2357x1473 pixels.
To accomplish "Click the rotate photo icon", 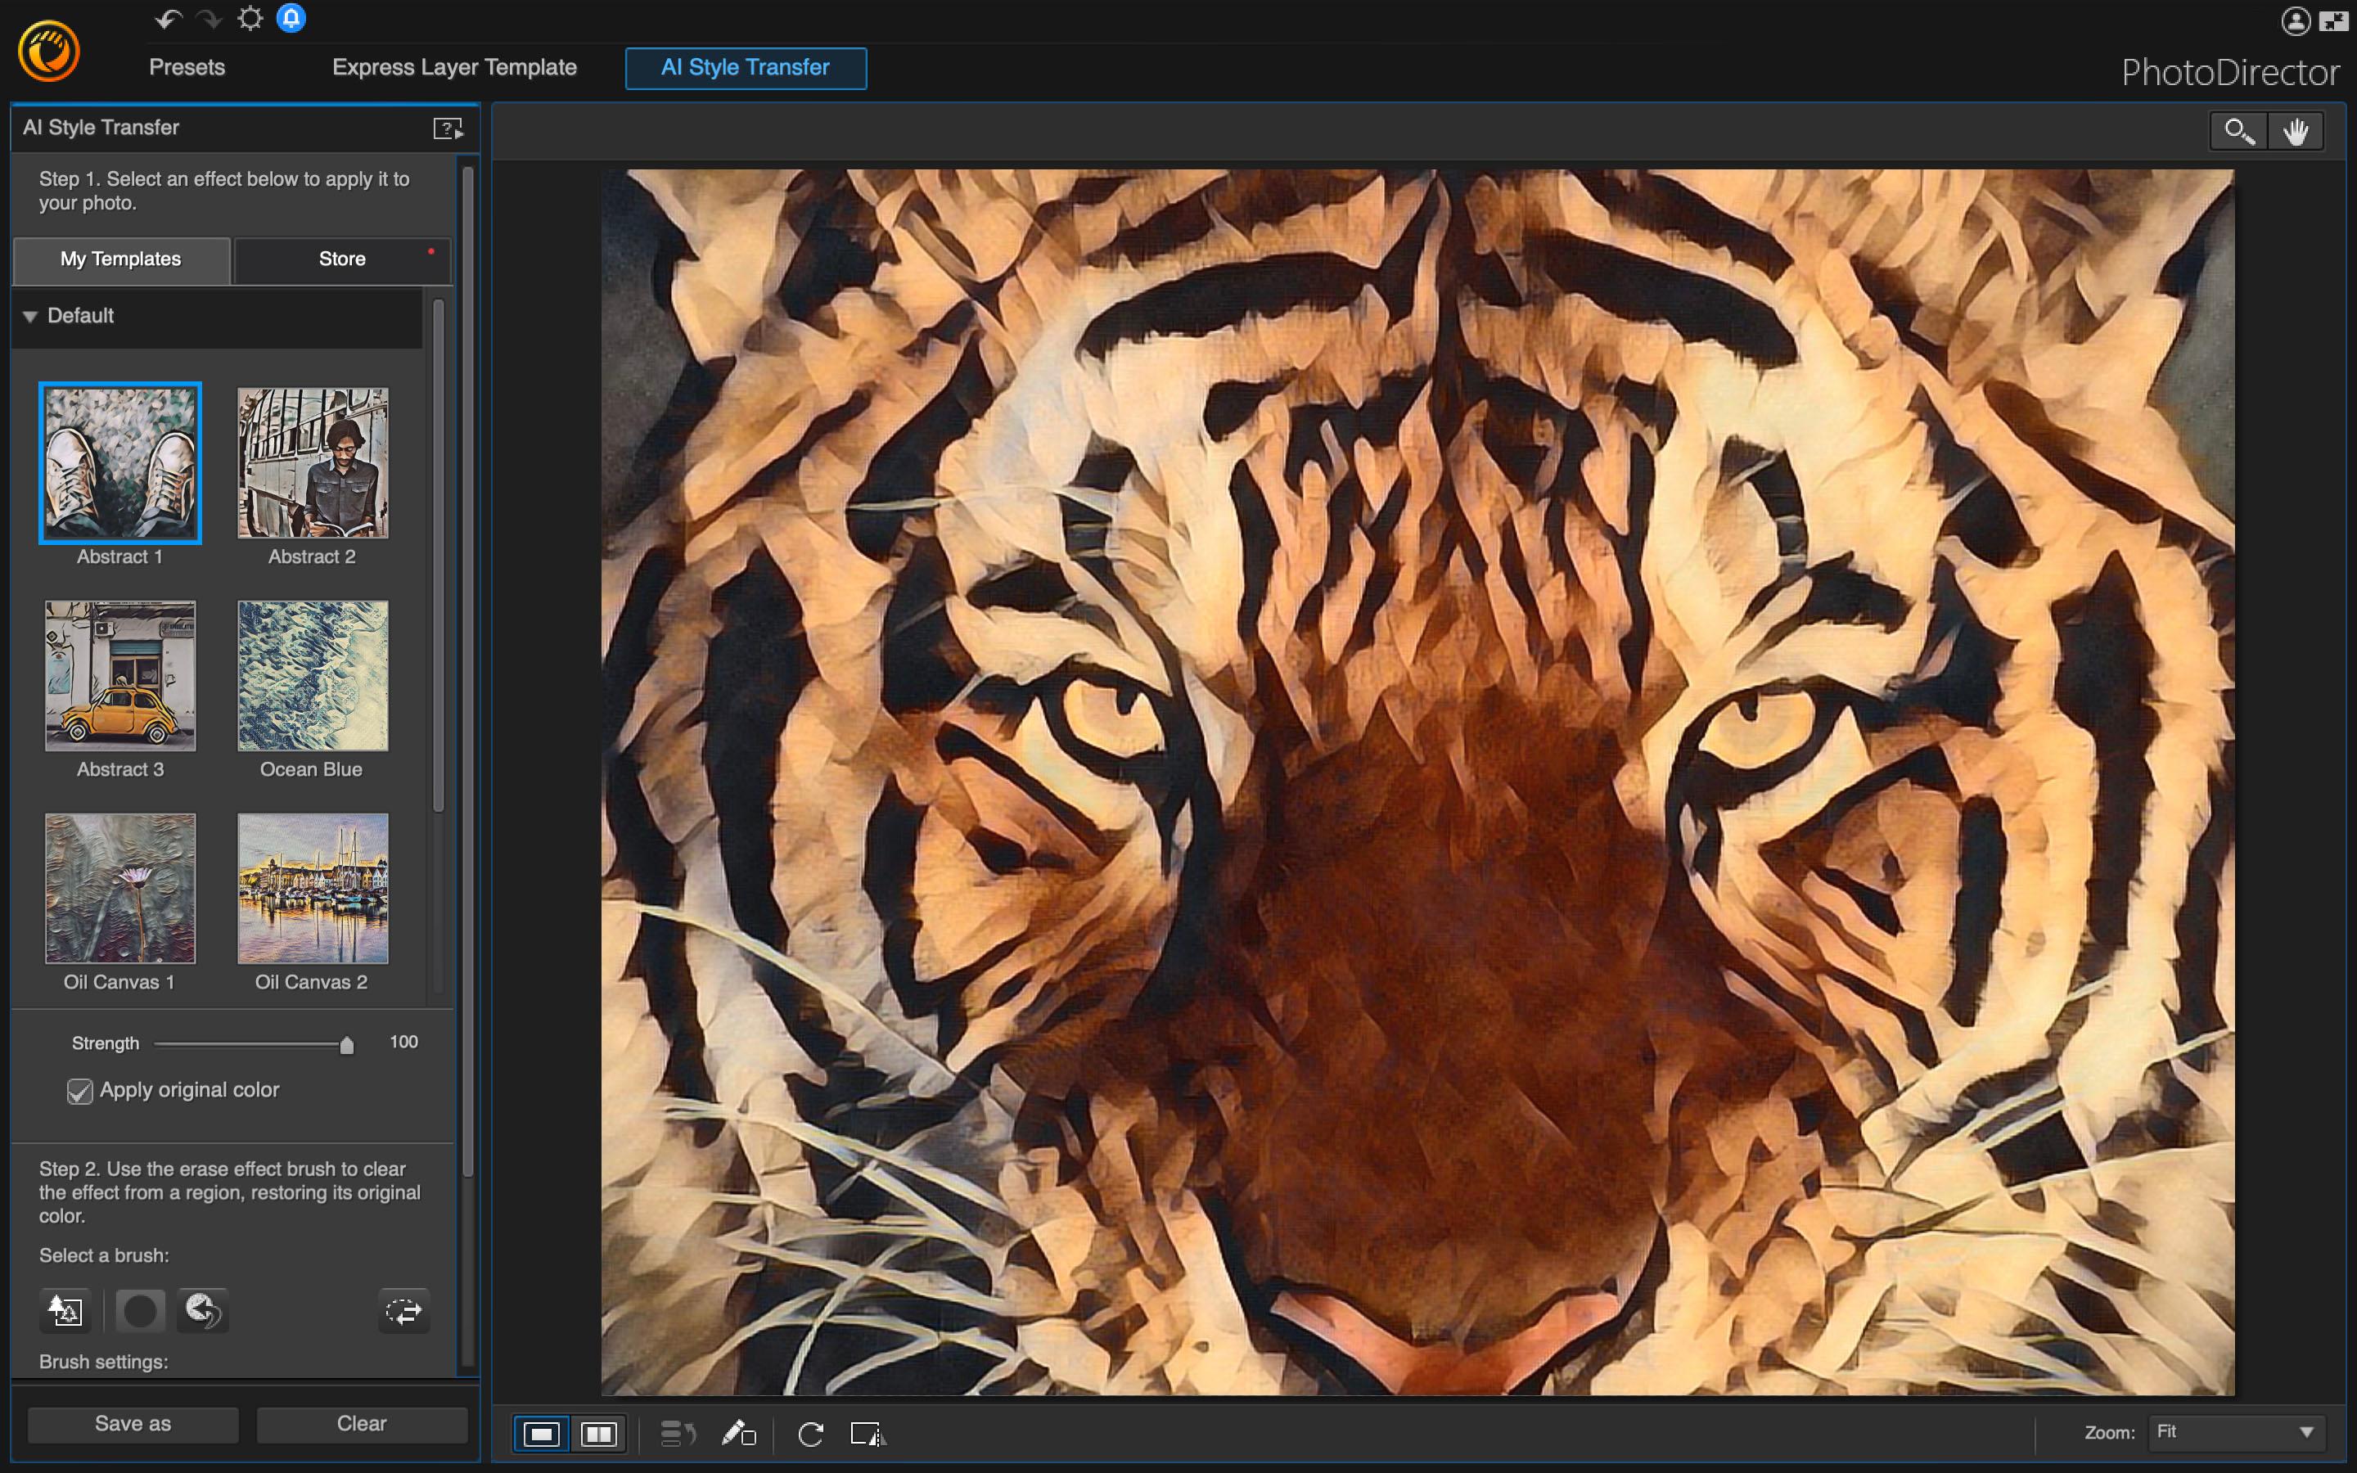I will click(x=810, y=1434).
